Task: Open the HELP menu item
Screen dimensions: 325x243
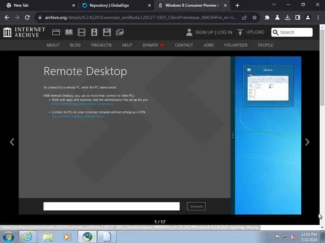Action: (x=127, y=45)
